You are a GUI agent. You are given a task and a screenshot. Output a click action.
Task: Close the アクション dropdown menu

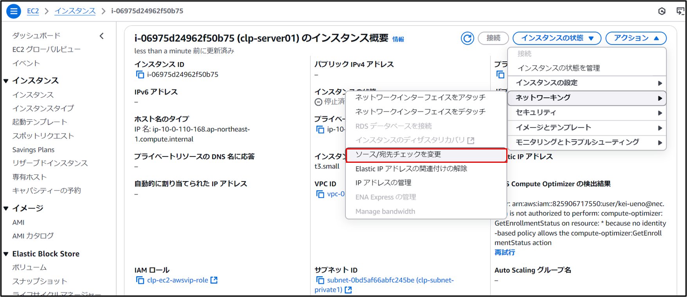tap(636, 38)
